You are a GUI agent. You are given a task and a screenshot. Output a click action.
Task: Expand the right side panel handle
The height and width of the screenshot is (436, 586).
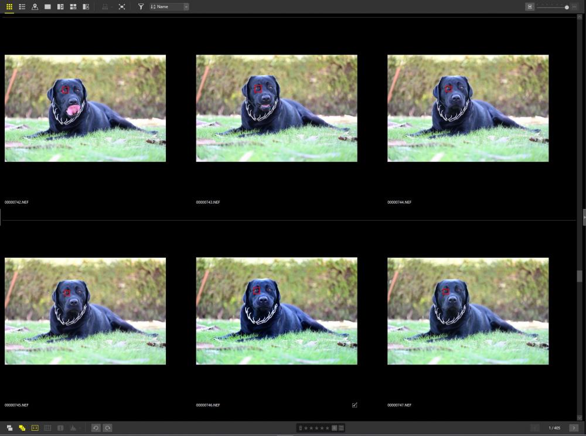tap(584, 218)
